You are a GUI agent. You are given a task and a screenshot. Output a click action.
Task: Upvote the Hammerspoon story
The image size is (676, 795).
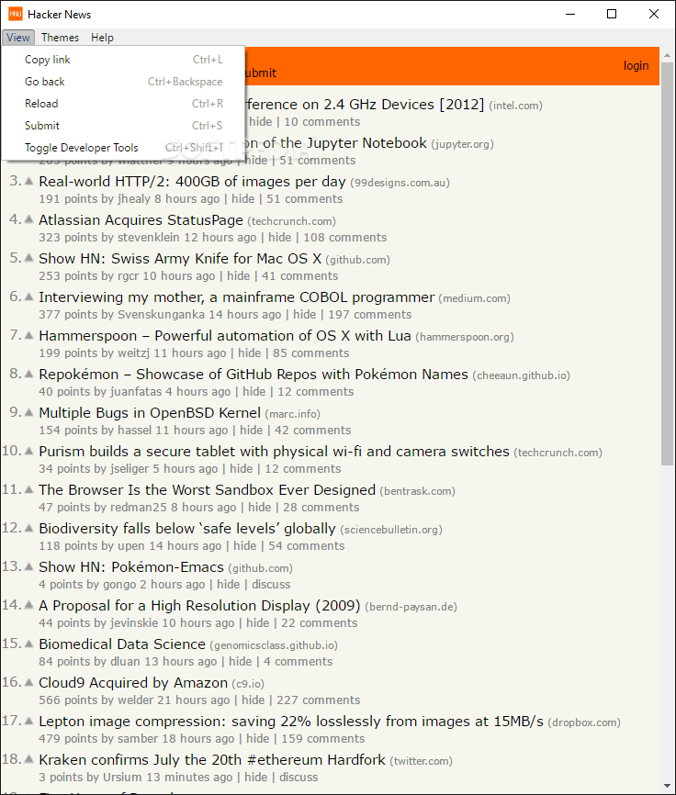pyautogui.click(x=29, y=335)
